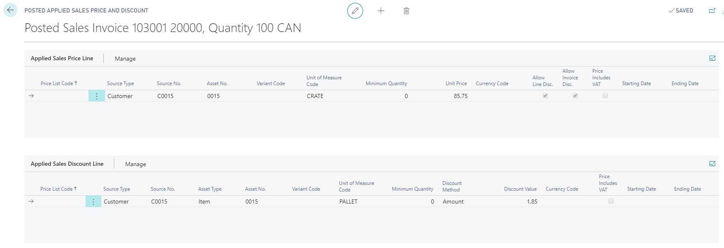The width and height of the screenshot is (724, 248).
Task: Select the Applied Sales Price Line heading
Action: click(x=62, y=59)
